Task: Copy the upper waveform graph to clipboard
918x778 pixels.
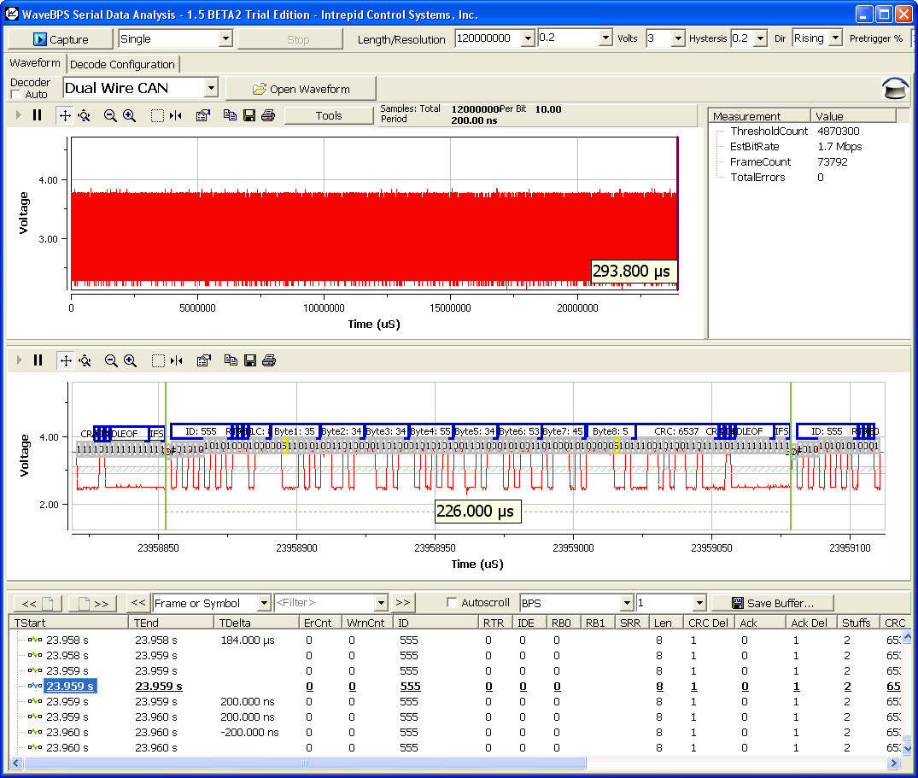Action: click(x=230, y=115)
